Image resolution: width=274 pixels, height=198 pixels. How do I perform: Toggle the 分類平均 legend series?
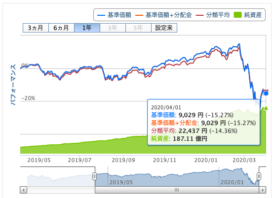coord(213,15)
